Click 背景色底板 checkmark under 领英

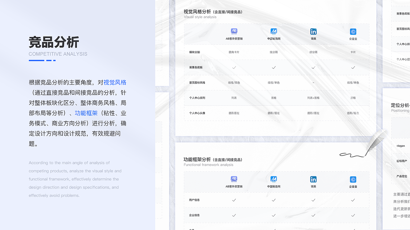click(313, 67)
